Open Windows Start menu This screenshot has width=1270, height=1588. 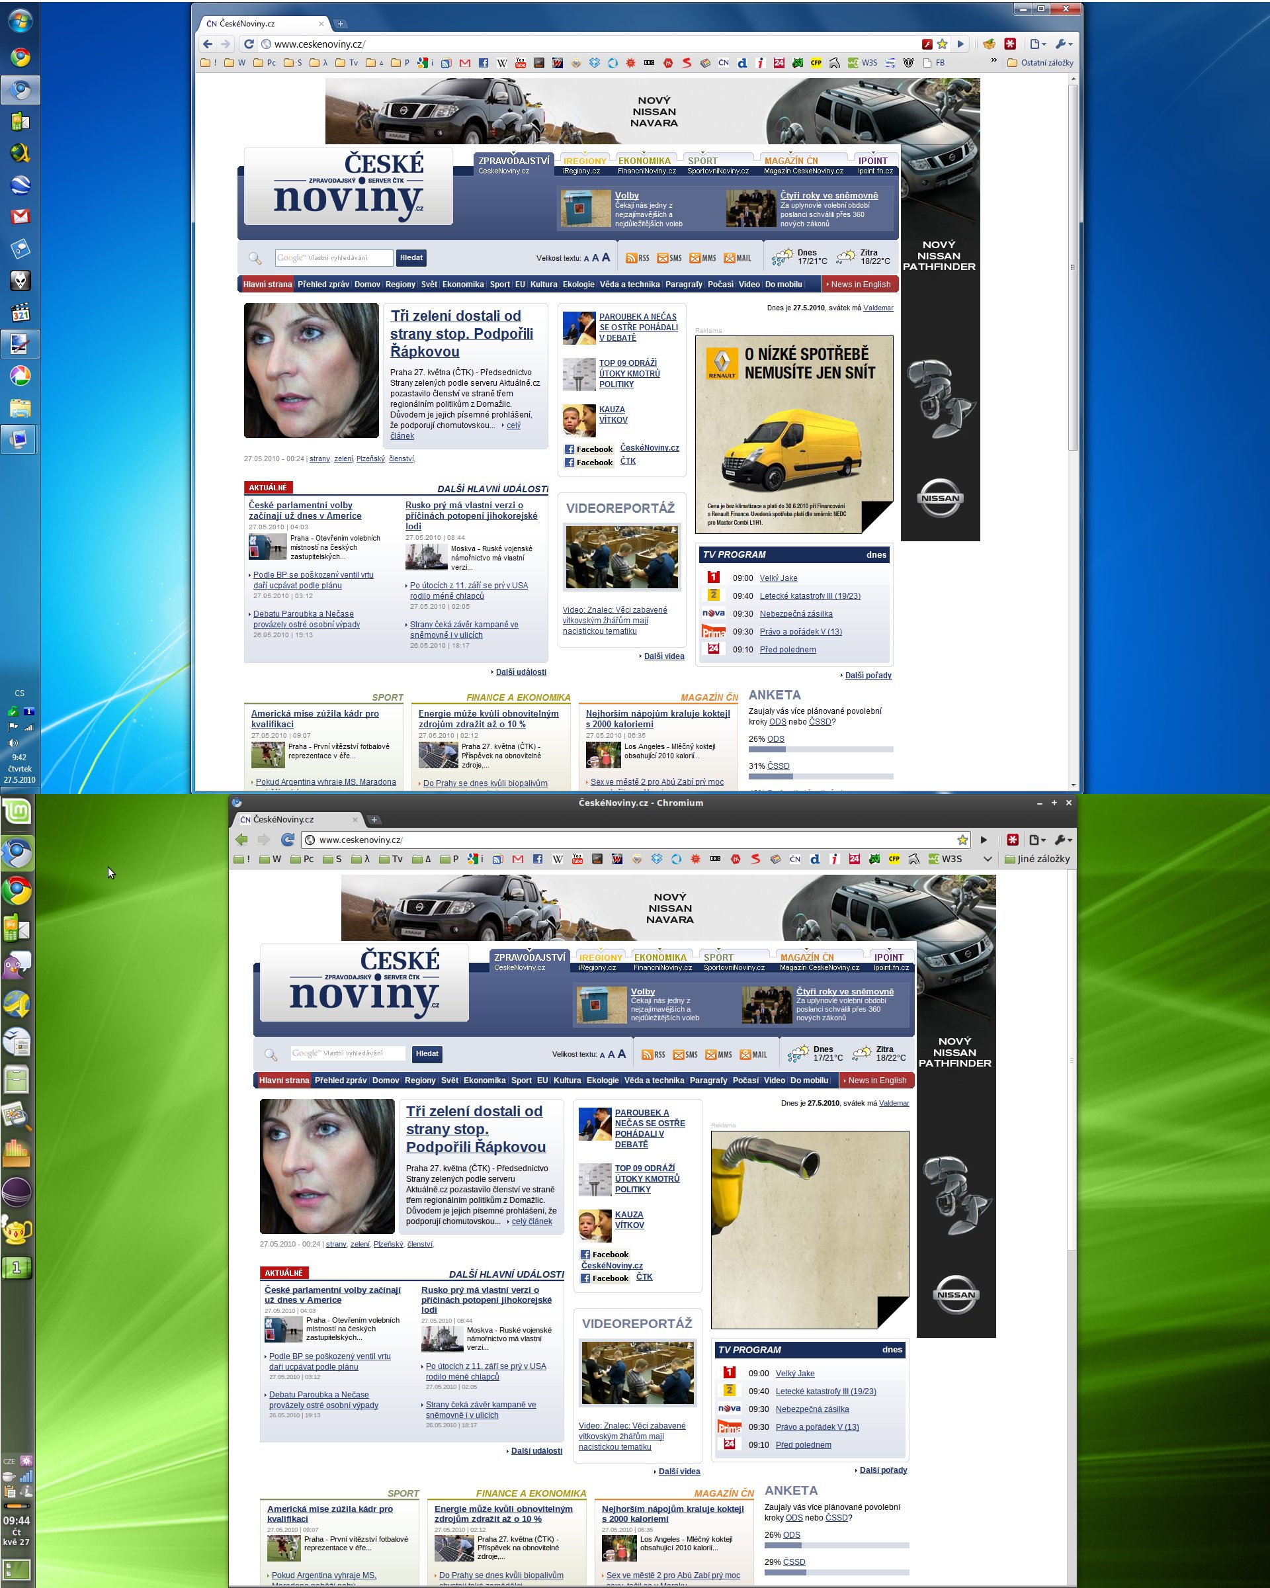(20, 21)
